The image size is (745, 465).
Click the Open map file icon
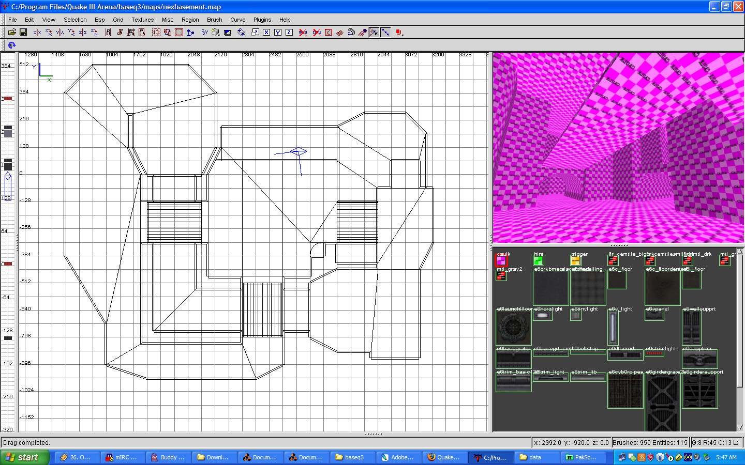tap(12, 32)
